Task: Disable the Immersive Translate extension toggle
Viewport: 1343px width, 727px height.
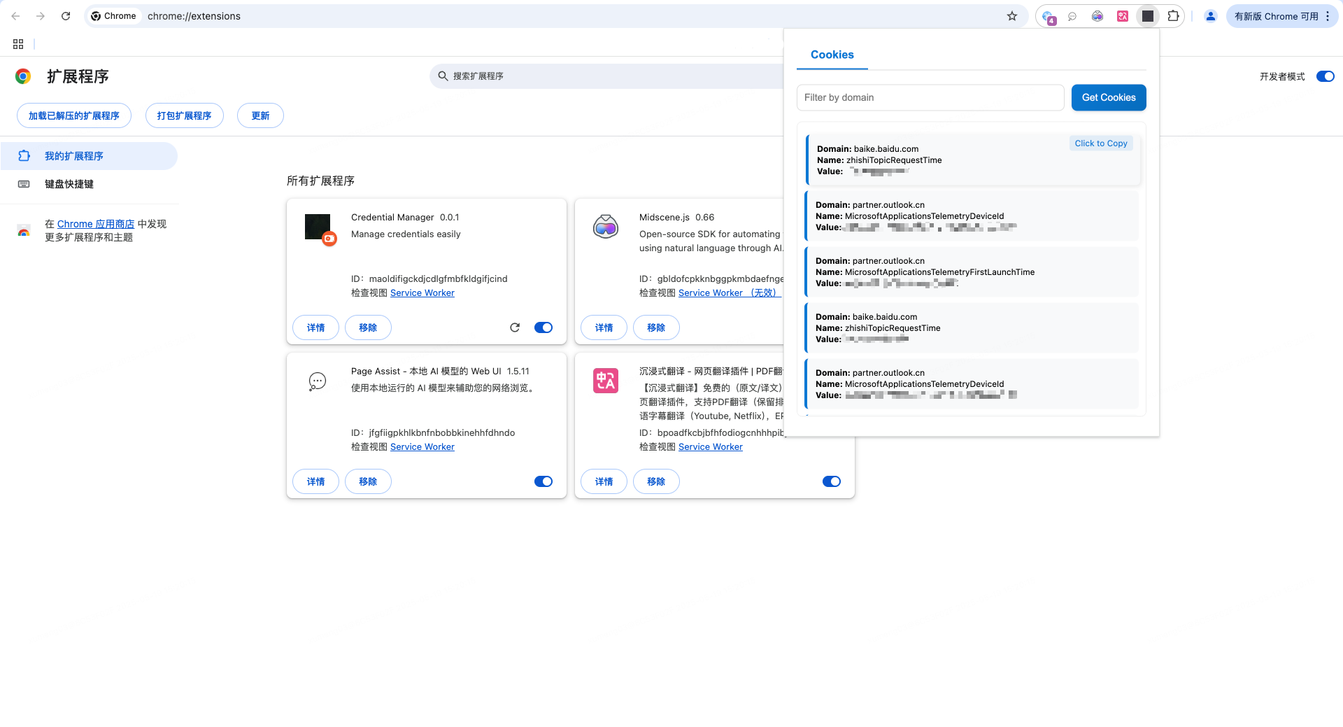Action: [x=832, y=481]
